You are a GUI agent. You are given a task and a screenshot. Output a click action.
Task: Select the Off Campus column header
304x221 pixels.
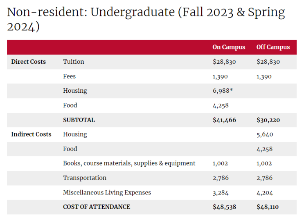coord(273,47)
